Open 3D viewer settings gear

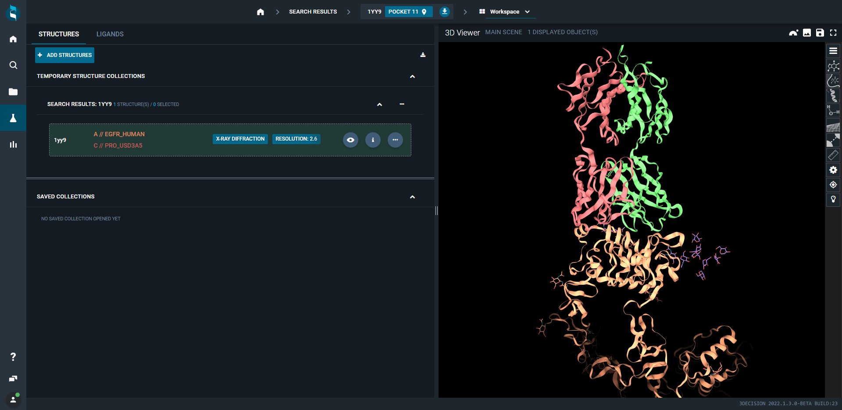coord(833,170)
